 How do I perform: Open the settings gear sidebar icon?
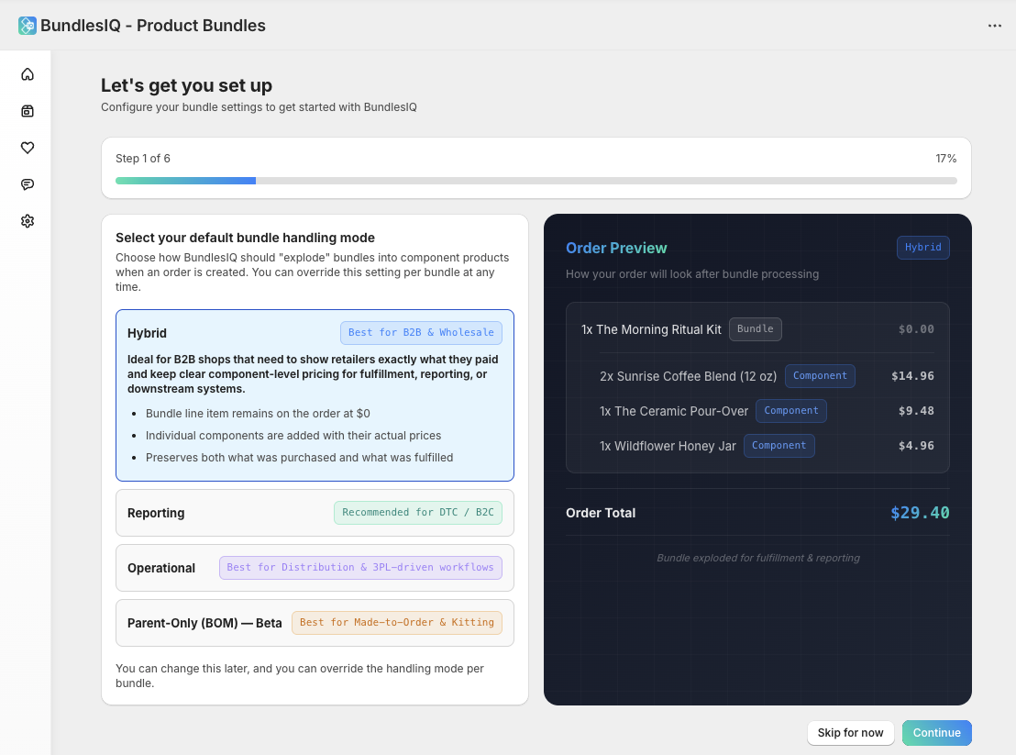point(27,220)
